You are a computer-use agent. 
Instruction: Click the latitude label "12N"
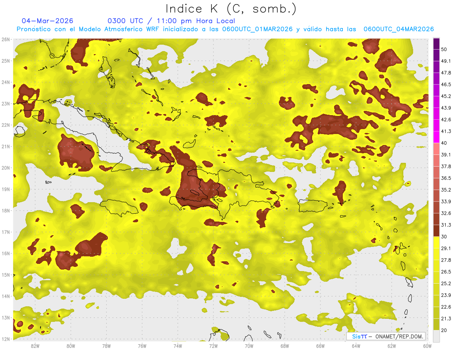point(6,339)
